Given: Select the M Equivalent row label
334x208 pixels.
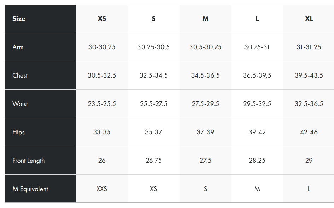Looking at the screenshot, I should [x=30, y=189].
